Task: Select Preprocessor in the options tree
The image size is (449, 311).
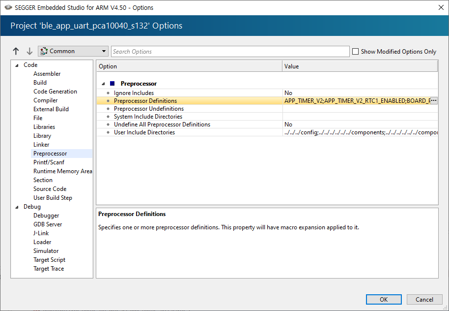Action: [50, 154]
